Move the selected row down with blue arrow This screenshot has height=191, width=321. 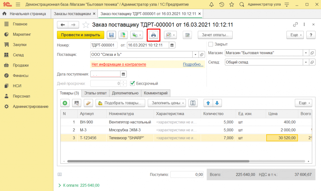tap(217, 103)
